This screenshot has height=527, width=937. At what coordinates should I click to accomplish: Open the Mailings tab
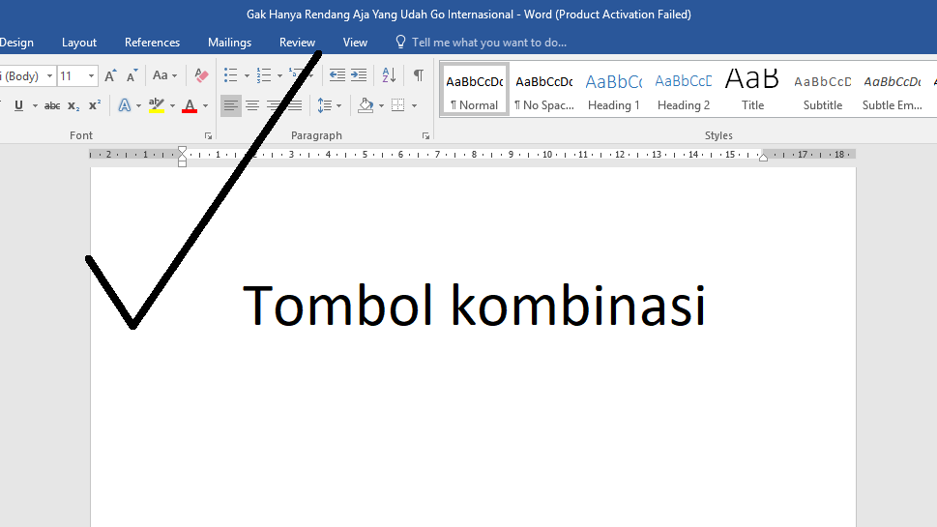(229, 43)
